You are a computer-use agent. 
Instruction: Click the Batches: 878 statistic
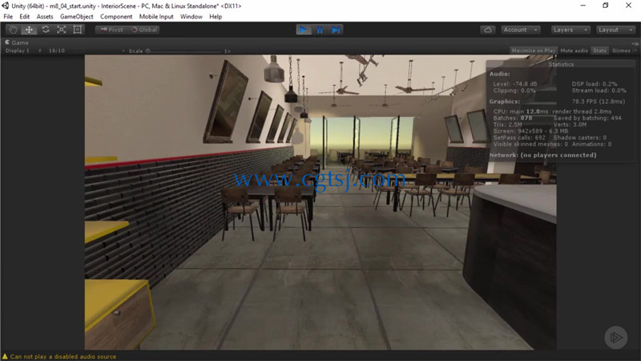[513, 118]
